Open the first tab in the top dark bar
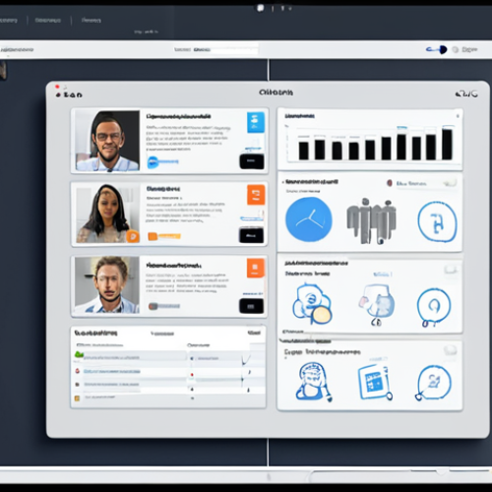Screen dimensions: 492x492 point(9,21)
